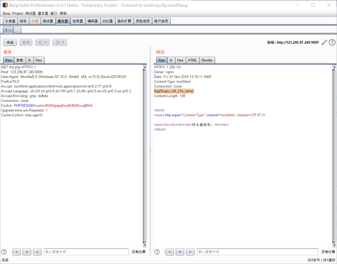Go forward in request history
Viewport: 337px width, 264px height.
click(57, 42)
